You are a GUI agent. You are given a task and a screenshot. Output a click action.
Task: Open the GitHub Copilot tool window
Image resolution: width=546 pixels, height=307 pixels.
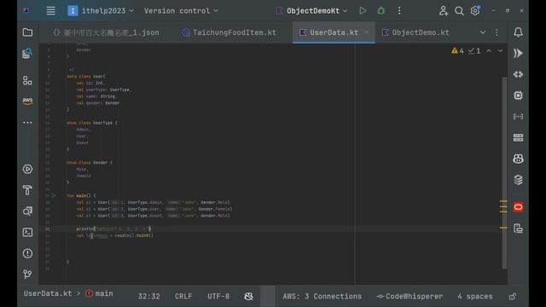click(518, 159)
